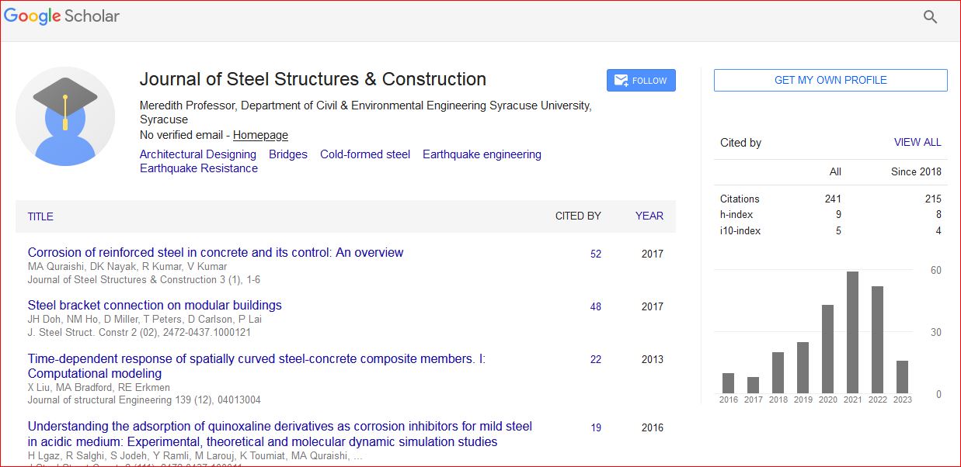Click the Earthquake Resistance tag

[199, 168]
